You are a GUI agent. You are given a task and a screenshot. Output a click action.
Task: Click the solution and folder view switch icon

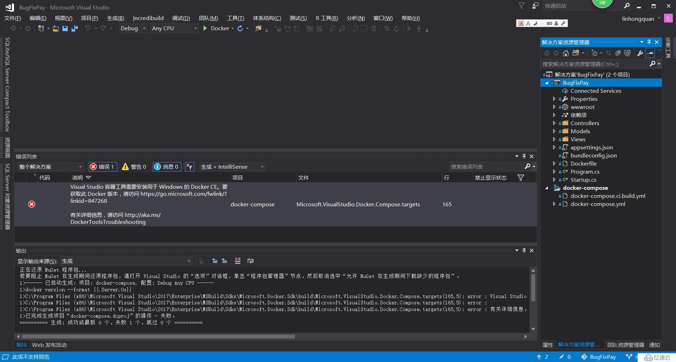576,53
